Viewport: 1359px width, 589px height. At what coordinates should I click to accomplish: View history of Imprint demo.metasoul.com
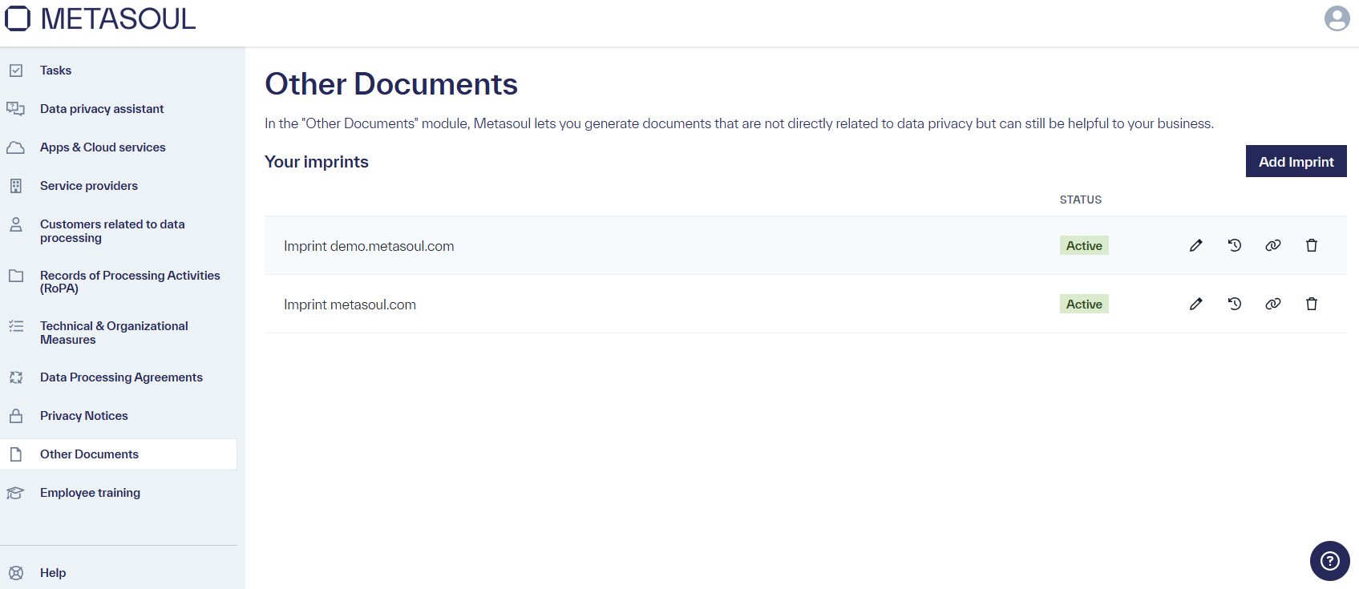[1235, 245]
